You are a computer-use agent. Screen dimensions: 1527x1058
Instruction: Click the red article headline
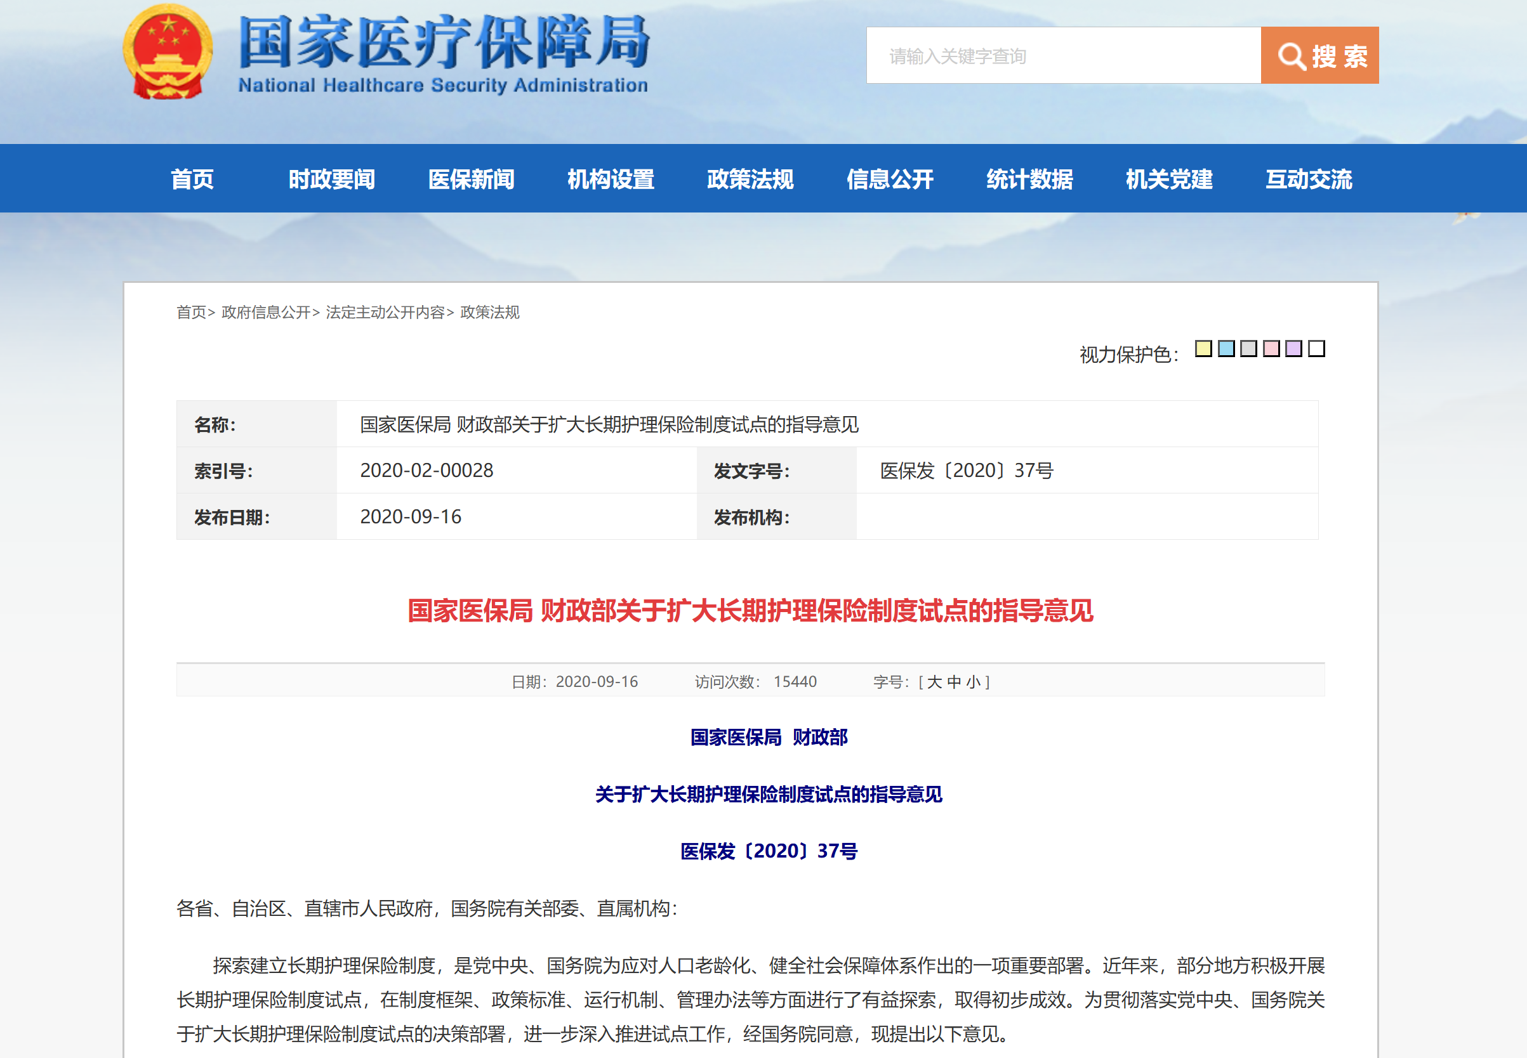[x=750, y=611]
